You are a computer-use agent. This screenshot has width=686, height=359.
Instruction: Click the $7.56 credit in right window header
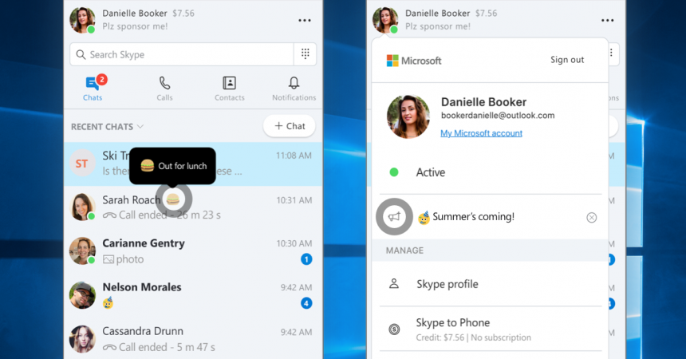[486, 13]
